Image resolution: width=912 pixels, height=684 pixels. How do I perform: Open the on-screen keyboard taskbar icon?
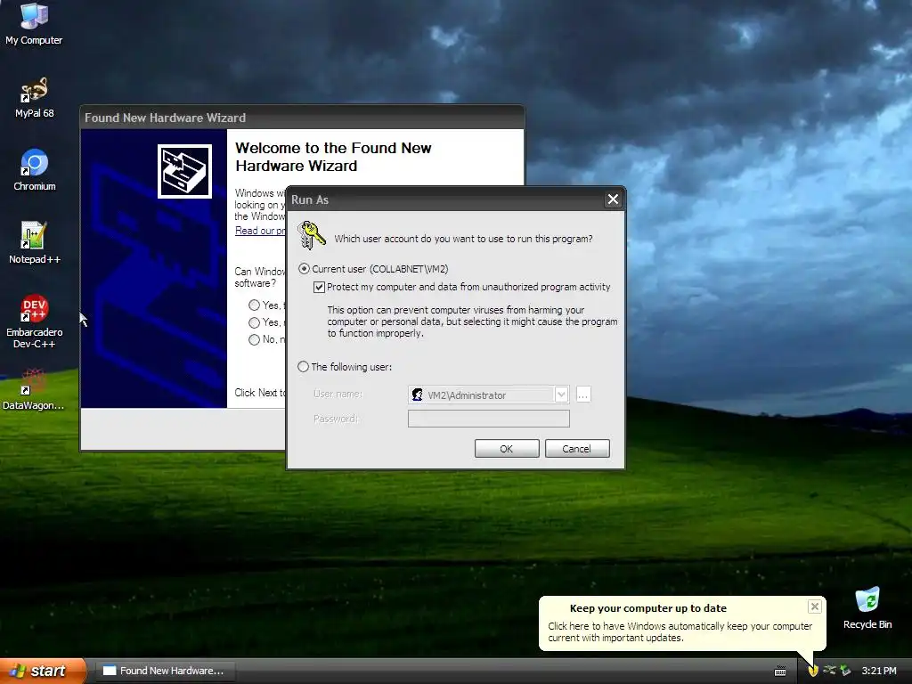coord(780,672)
